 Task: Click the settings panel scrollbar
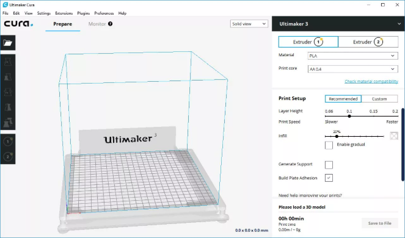(x=403, y=145)
